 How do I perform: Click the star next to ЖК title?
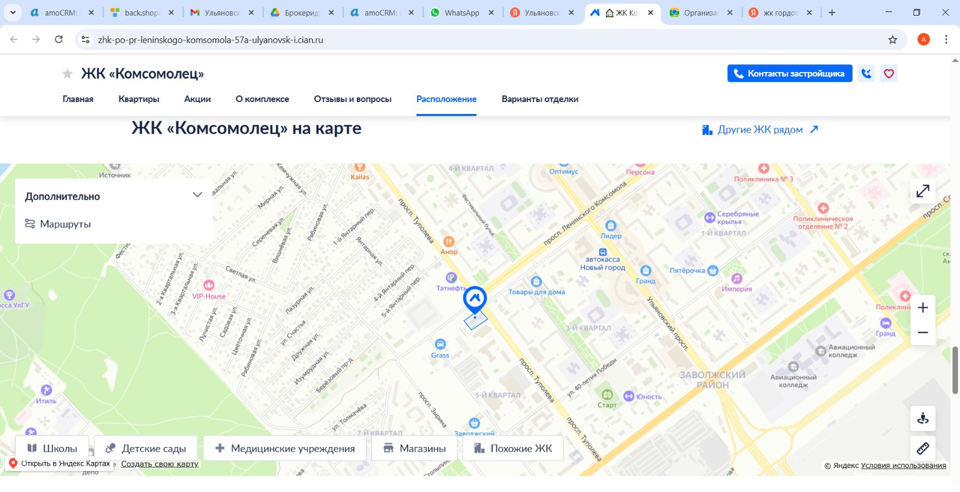[x=67, y=74]
